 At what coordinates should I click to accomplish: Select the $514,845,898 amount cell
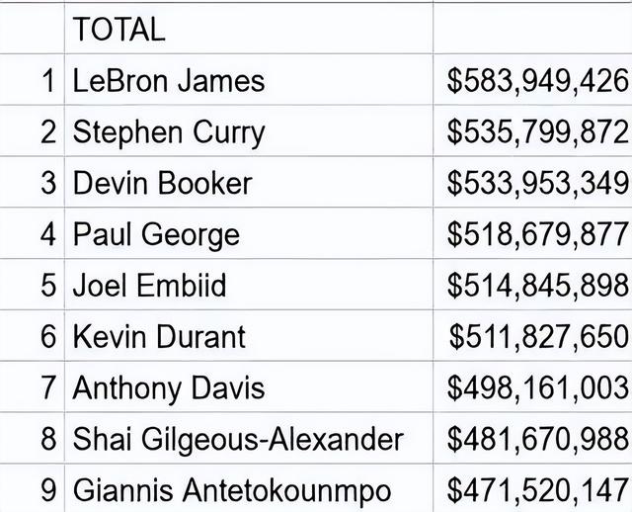[533, 285]
